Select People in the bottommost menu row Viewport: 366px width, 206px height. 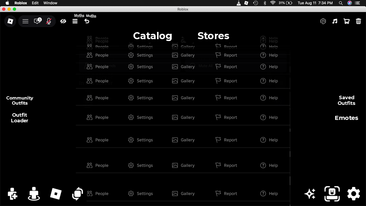pyautogui.click(x=98, y=193)
